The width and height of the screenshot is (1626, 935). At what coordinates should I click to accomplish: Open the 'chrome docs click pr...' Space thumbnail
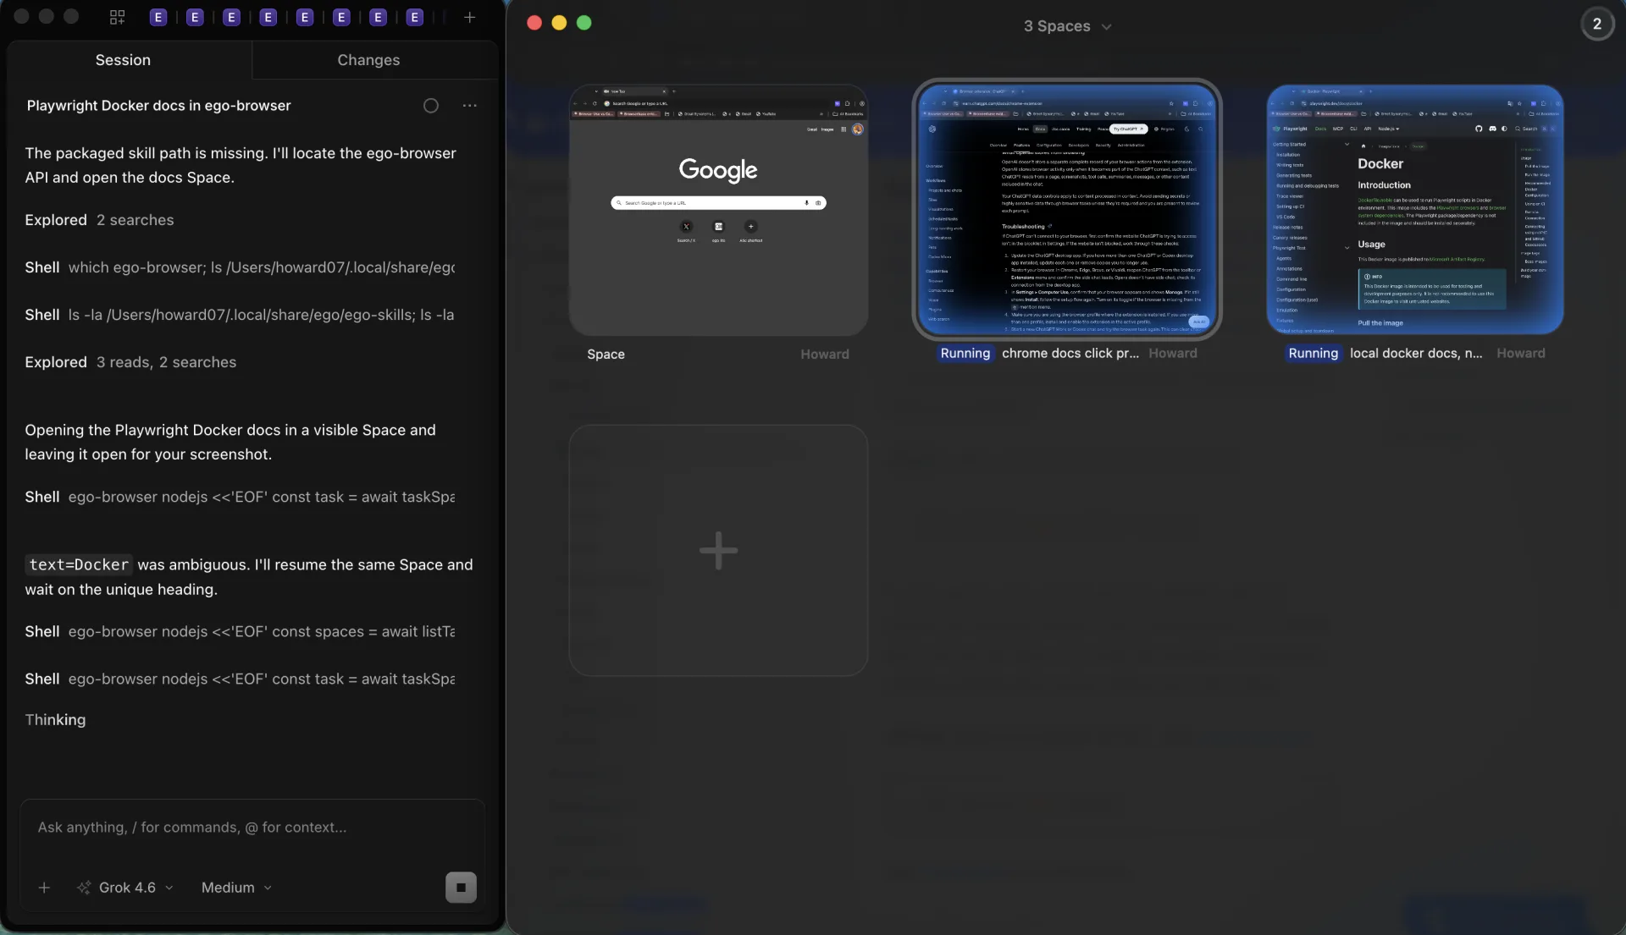click(1066, 209)
